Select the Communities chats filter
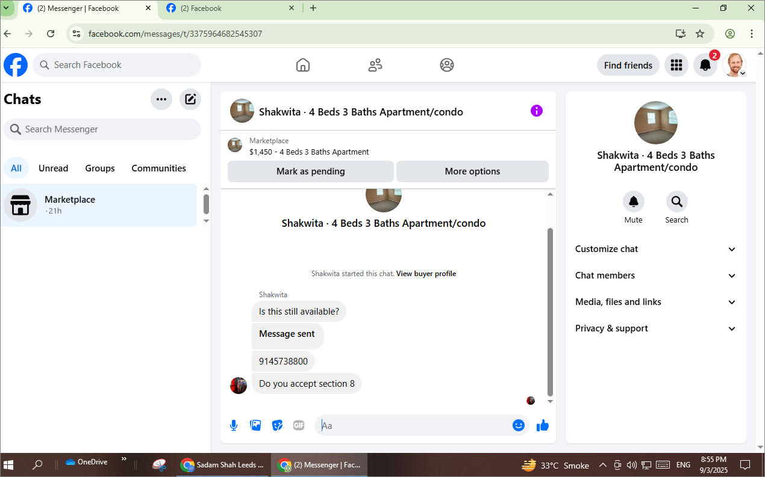The width and height of the screenshot is (765, 477). 159,168
